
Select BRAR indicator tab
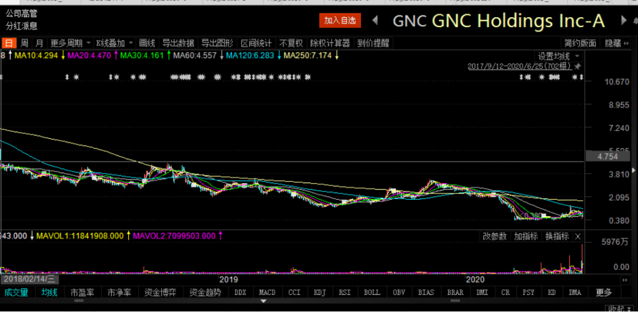pyautogui.click(x=455, y=292)
